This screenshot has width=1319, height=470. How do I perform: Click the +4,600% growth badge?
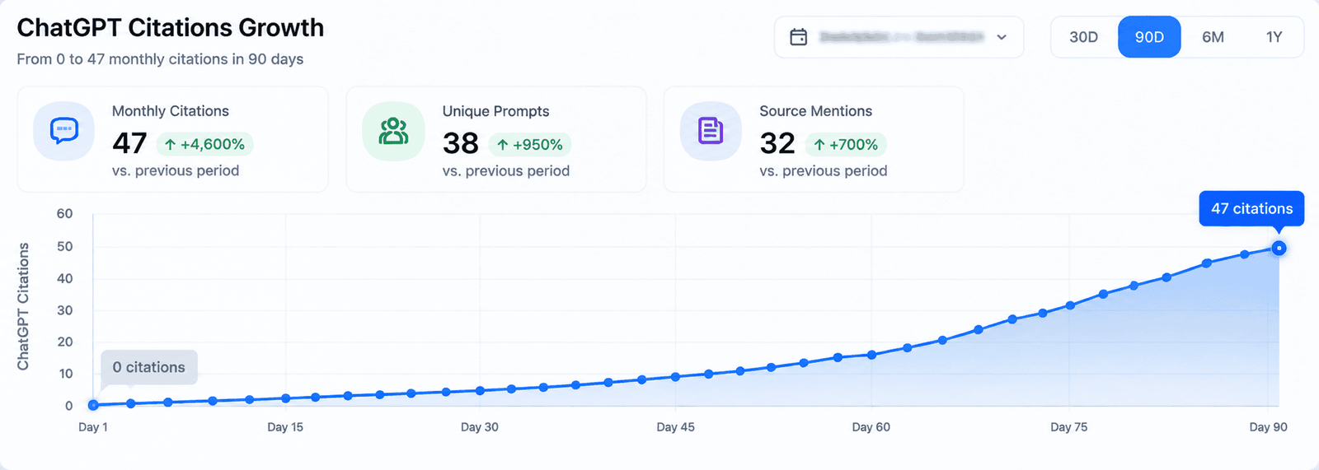point(204,144)
